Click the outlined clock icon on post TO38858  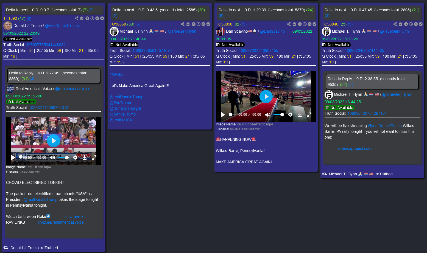coord(305,24)
